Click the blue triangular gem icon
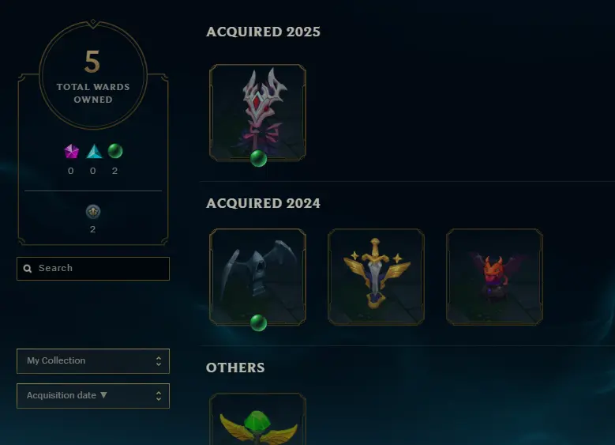 (94, 152)
